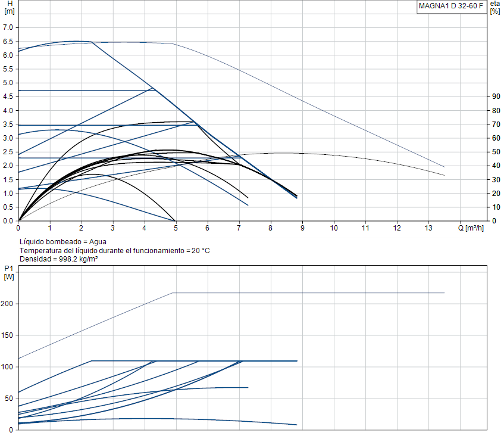Screen dimensions: 504x442
Task: Click the H [m] axis label
Action: (x=10, y=7)
